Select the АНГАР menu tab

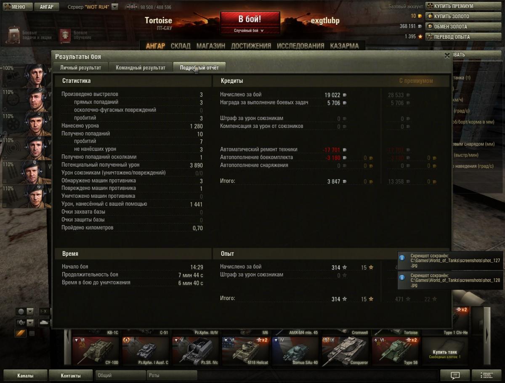pos(155,46)
